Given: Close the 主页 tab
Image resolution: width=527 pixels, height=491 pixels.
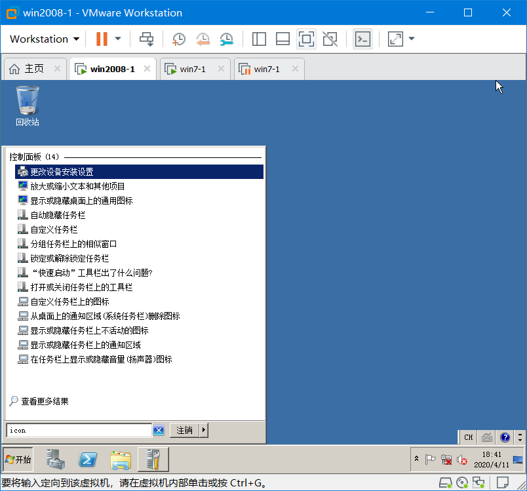Looking at the screenshot, I should pos(58,69).
